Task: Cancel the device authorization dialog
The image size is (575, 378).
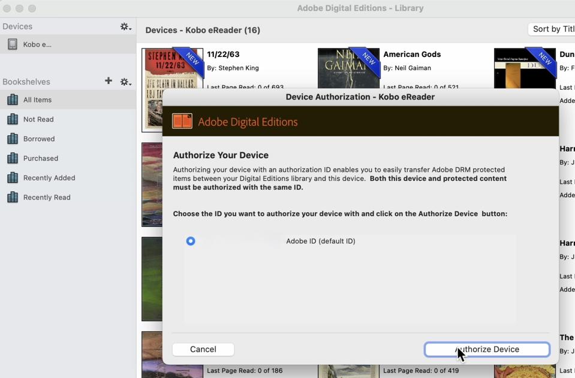Action: coord(203,349)
